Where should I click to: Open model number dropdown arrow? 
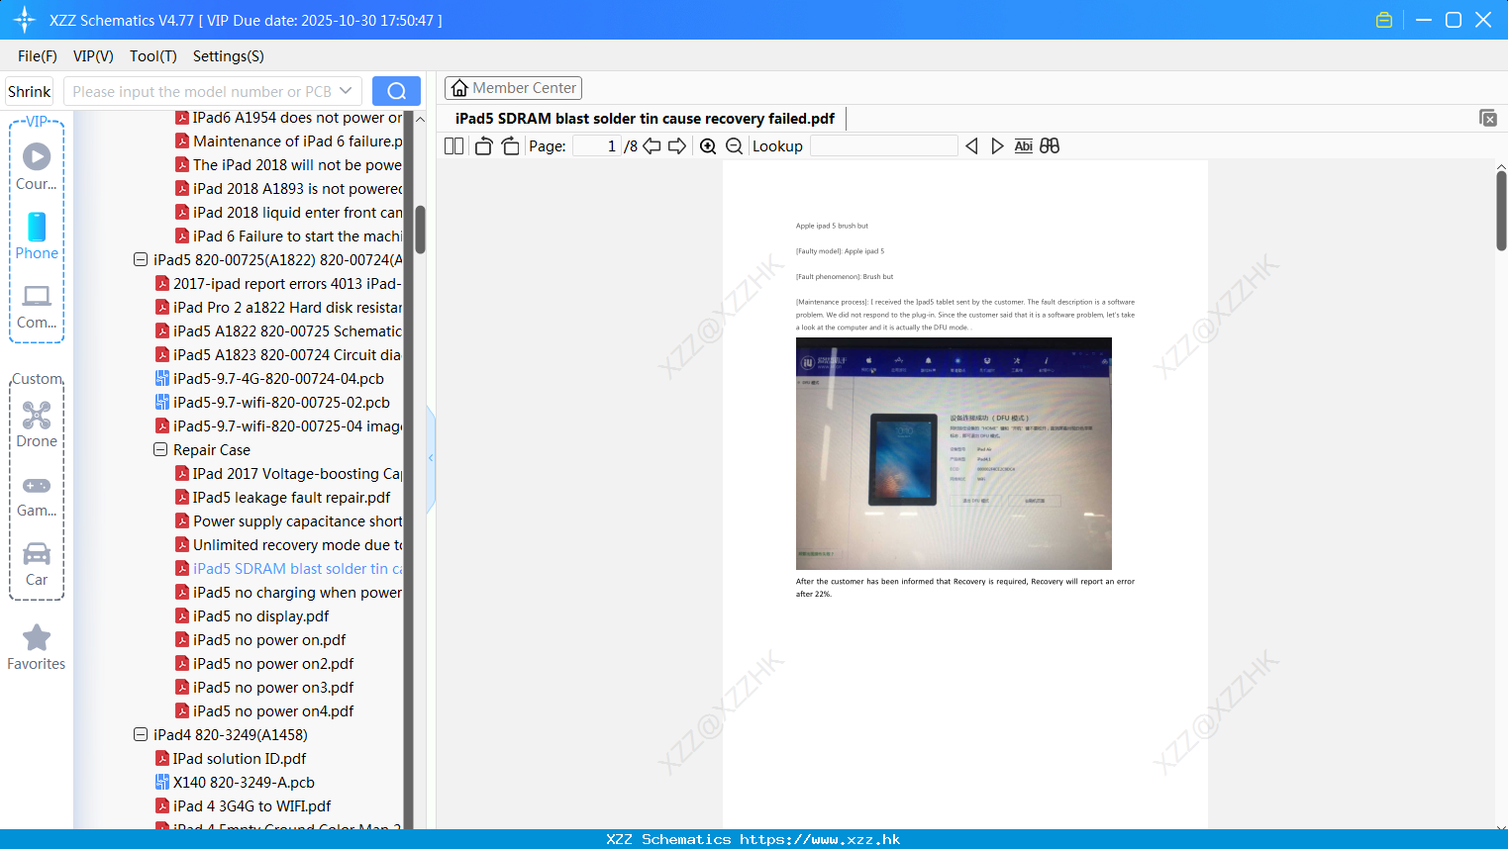coord(346,91)
